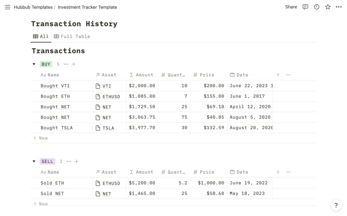Open the Hubbub Templates breadcrumb link

pyautogui.click(x=33, y=7)
